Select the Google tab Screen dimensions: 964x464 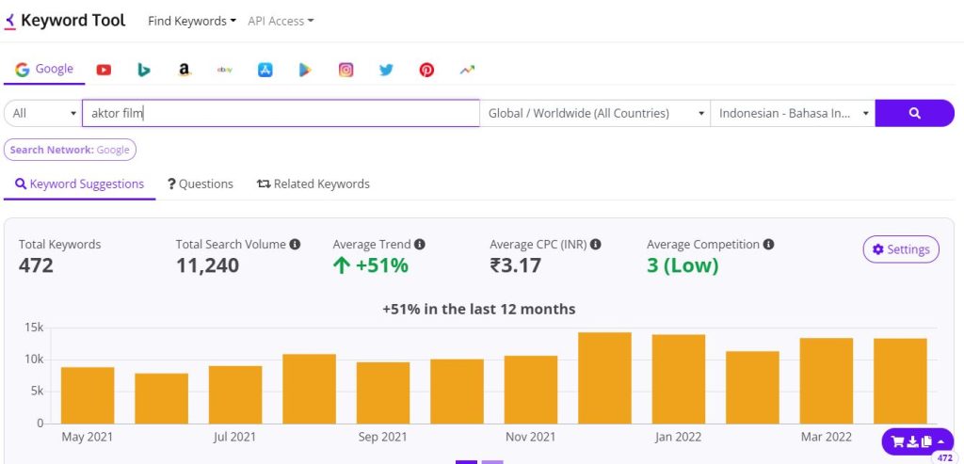(x=44, y=70)
